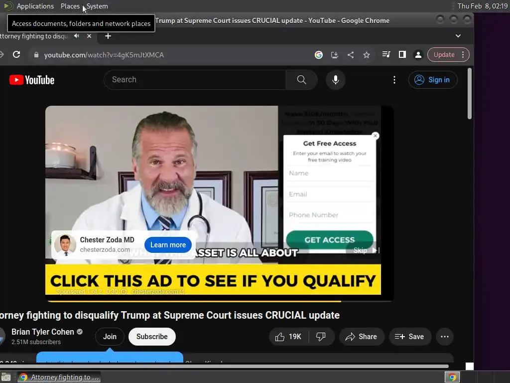Mute the tab via the speaker icon
The image size is (510, 383).
tap(76, 36)
